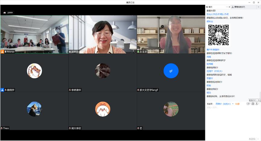Click the flower field avatar of 艺
This screenshot has height=141, width=261.
(171, 109)
